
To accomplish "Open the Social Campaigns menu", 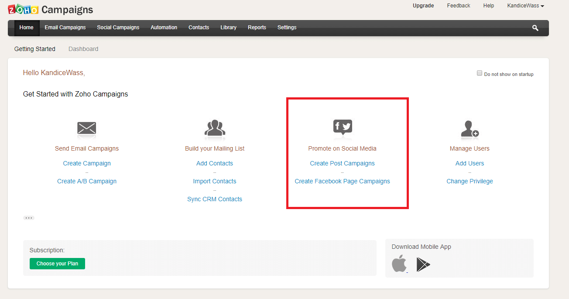I will [x=118, y=27].
